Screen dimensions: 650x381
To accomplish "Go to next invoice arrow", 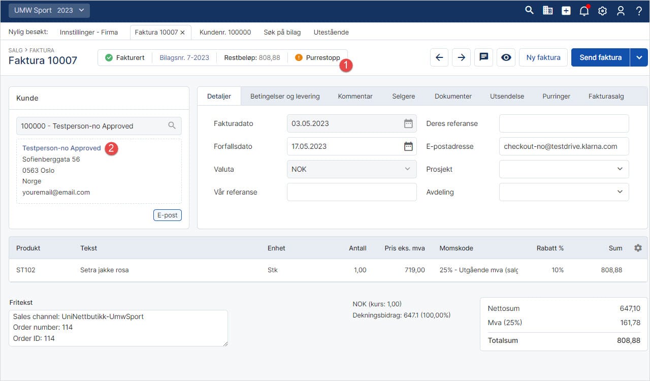I will [x=461, y=57].
